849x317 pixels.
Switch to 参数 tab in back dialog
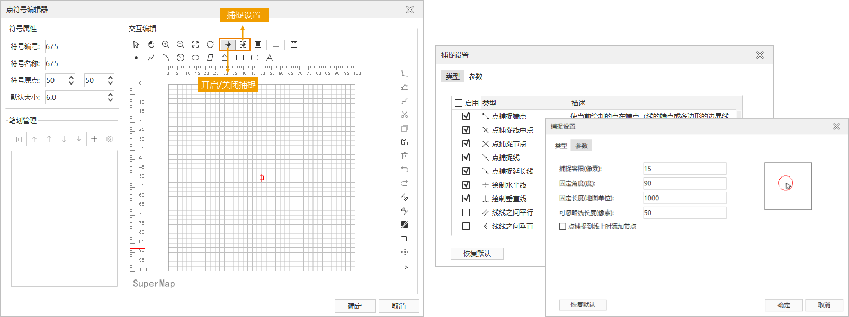[x=476, y=77]
